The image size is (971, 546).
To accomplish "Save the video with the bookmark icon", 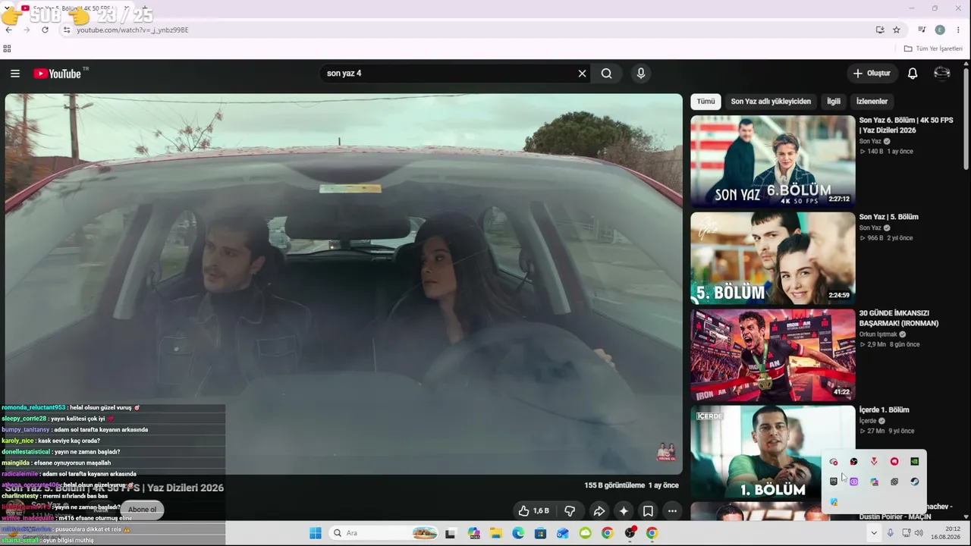I will click(x=648, y=511).
